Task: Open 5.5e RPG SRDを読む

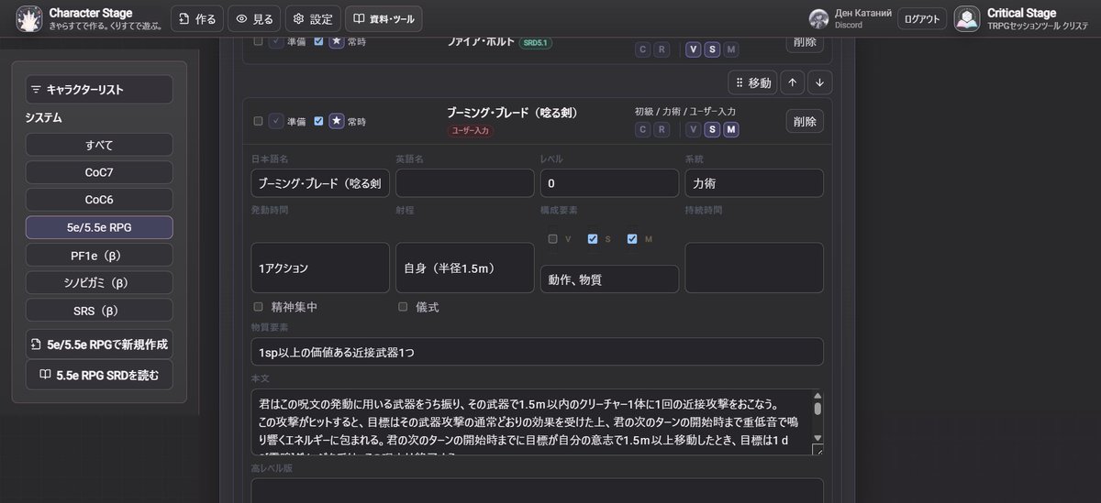Action: click(99, 375)
